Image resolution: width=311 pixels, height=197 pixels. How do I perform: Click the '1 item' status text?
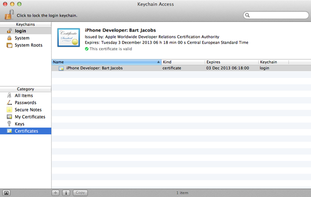(182, 193)
